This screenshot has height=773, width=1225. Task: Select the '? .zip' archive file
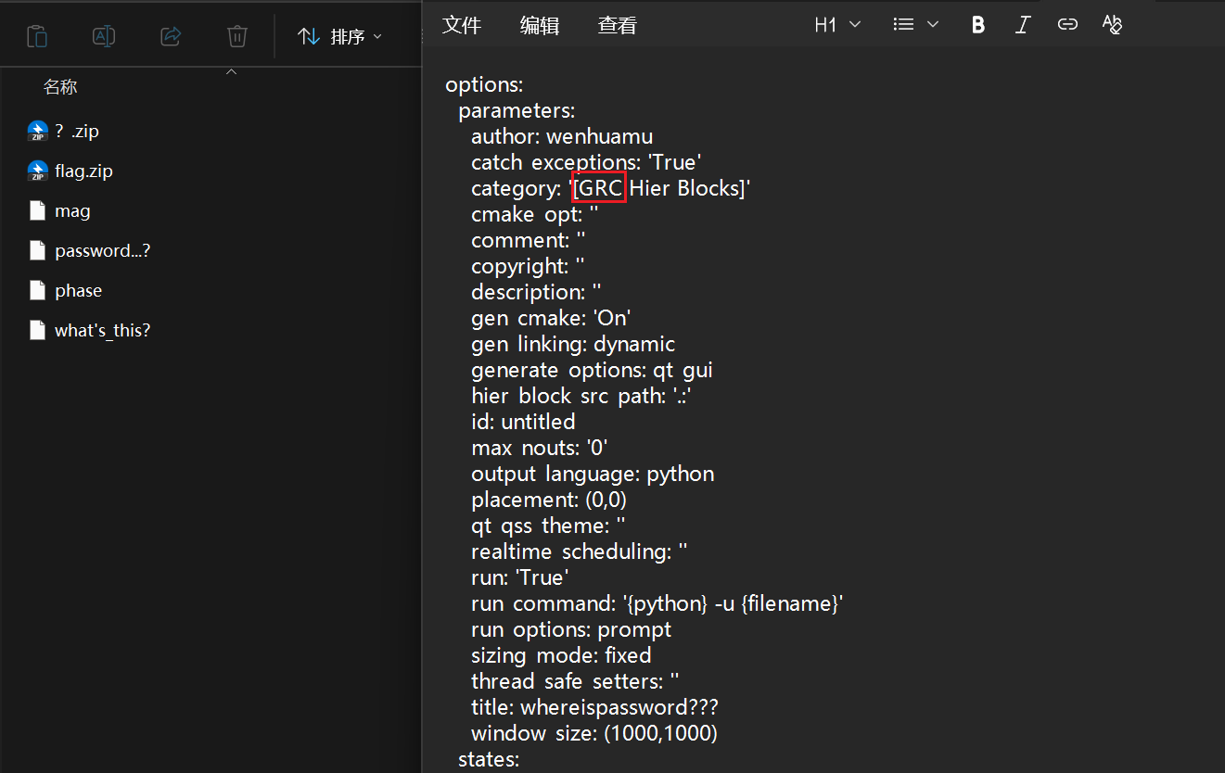click(76, 132)
